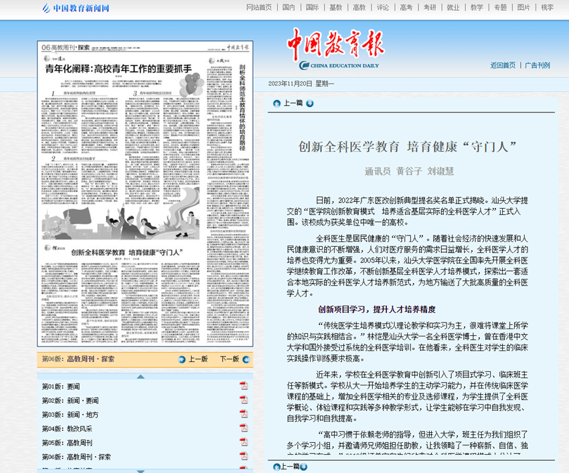Open 第02版：新闻·要闻 page
Viewport: 569px width, 473px height.
[70, 401]
